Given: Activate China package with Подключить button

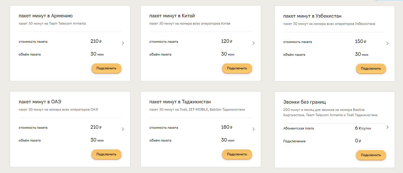Looking at the screenshot, I should (x=237, y=68).
